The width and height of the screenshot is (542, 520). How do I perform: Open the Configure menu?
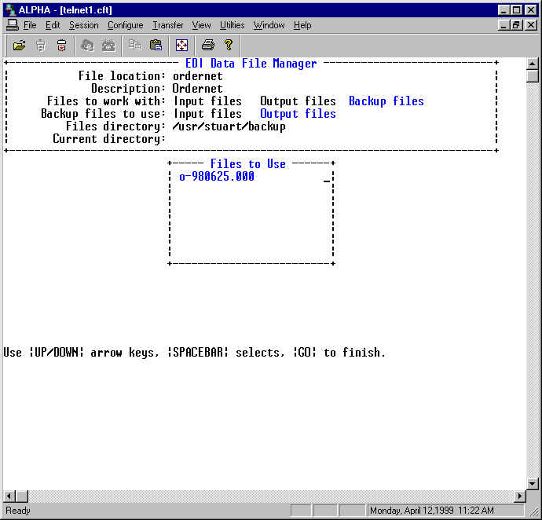pos(125,25)
